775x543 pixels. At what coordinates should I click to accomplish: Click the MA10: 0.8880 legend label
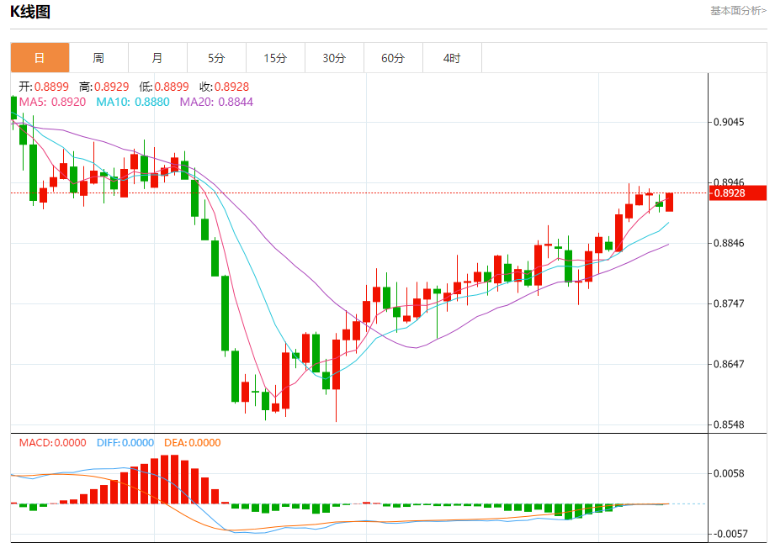point(133,103)
